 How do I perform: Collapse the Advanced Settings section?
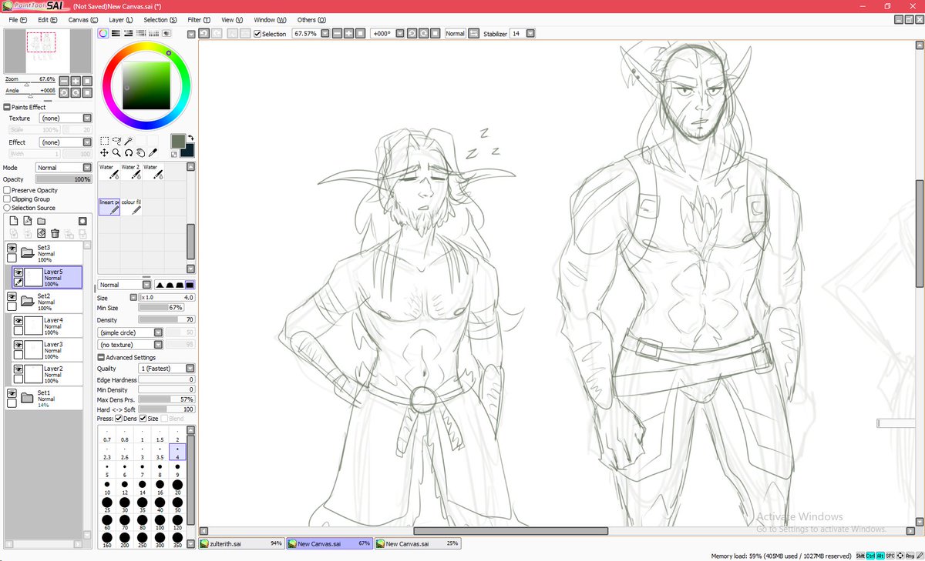click(101, 357)
